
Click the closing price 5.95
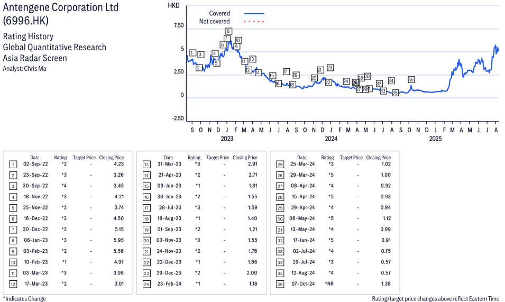tap(118, 240)
